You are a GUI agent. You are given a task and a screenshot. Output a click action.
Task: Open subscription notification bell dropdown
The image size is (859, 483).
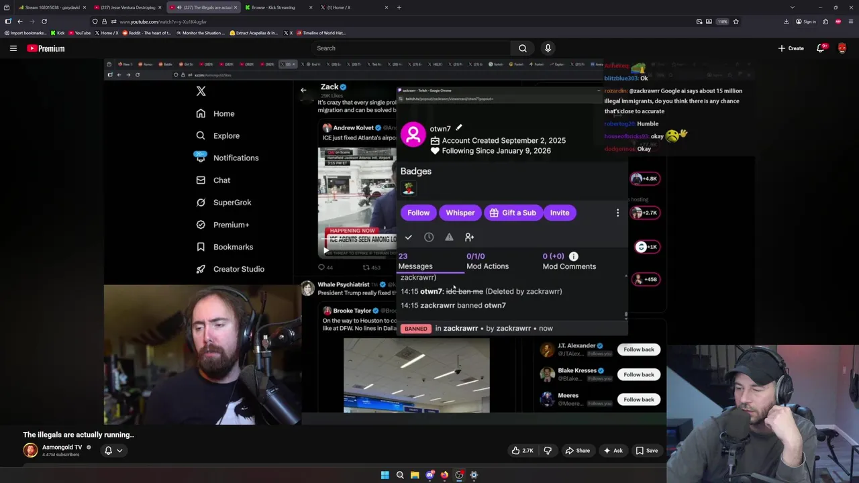click(x=113, y=451)
